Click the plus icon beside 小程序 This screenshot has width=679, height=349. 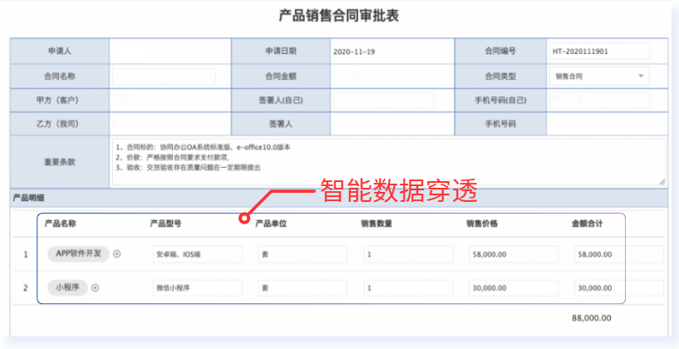96,288
